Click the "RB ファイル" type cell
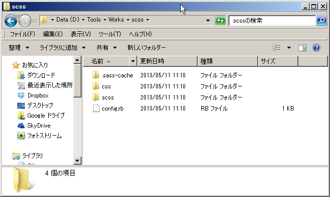Image resolution: width=330 pixels, height=197 pixels. click(214, 109)
